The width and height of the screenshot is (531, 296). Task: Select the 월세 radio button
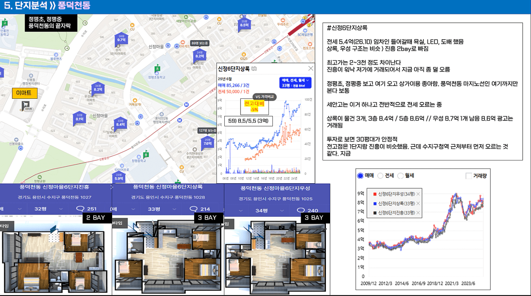400,176
